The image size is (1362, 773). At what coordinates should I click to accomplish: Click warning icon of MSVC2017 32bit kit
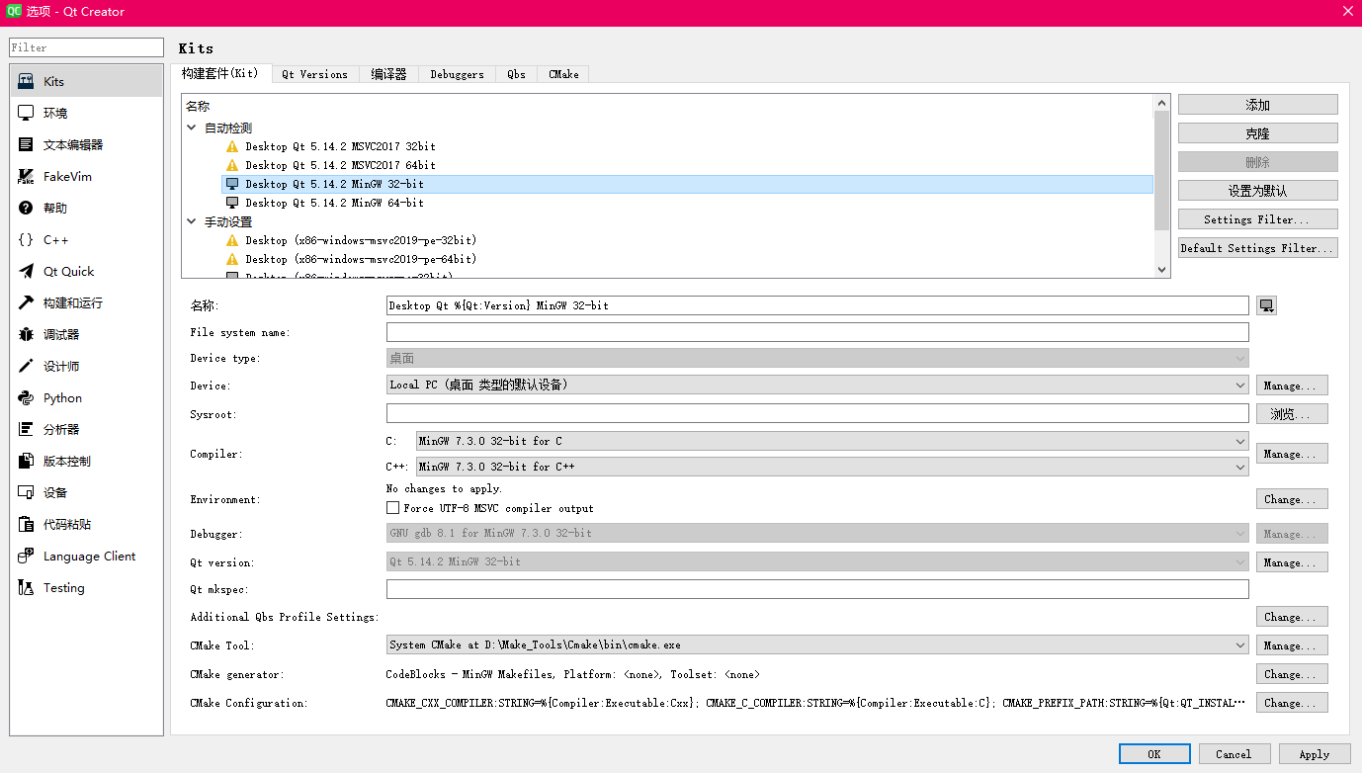232,146
